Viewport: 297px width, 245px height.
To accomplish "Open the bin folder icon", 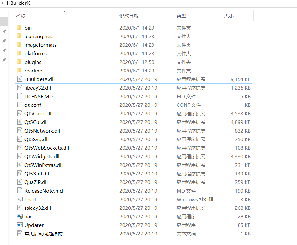I will (x=19, y=28).
